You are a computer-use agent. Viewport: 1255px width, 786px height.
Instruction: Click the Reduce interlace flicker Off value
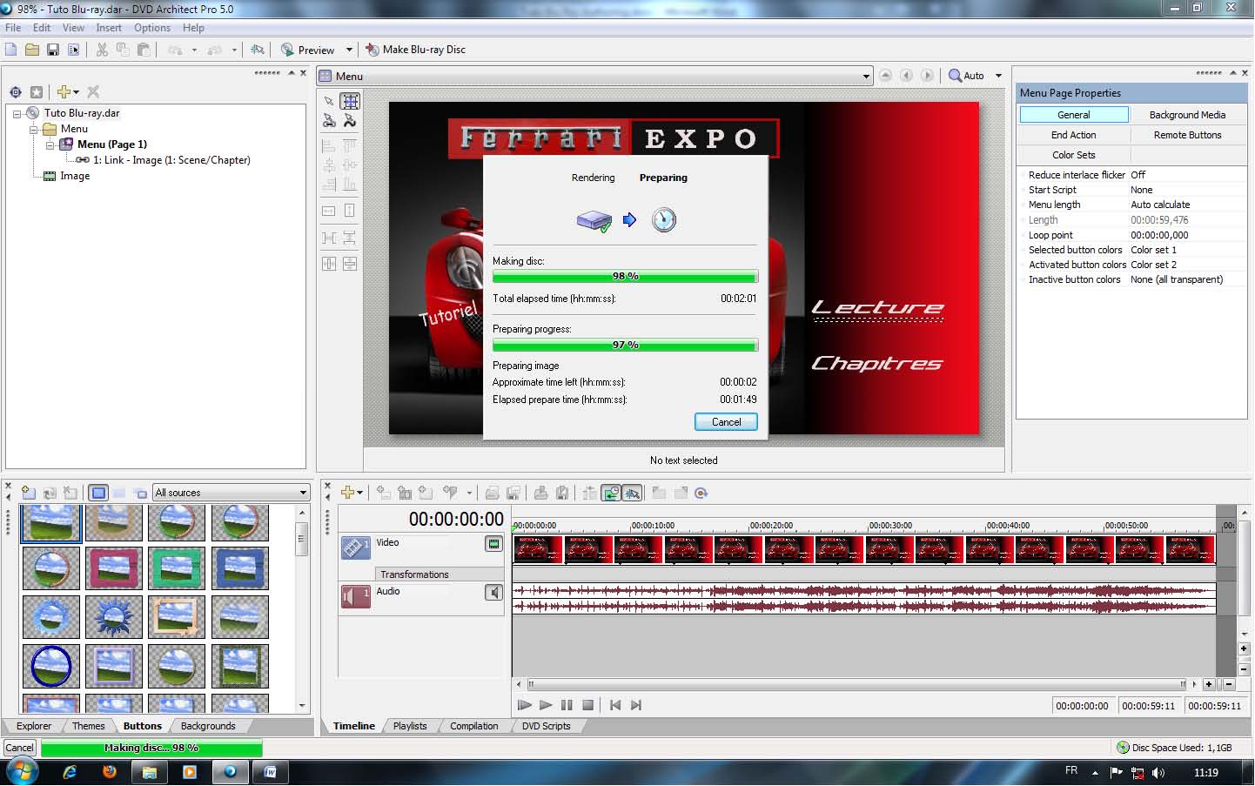pos(1138,175)
